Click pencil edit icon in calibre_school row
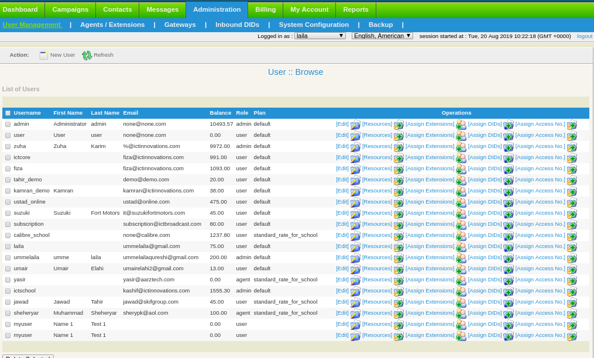The width and height of the screenshot is (594, 358). click(355, 236)
